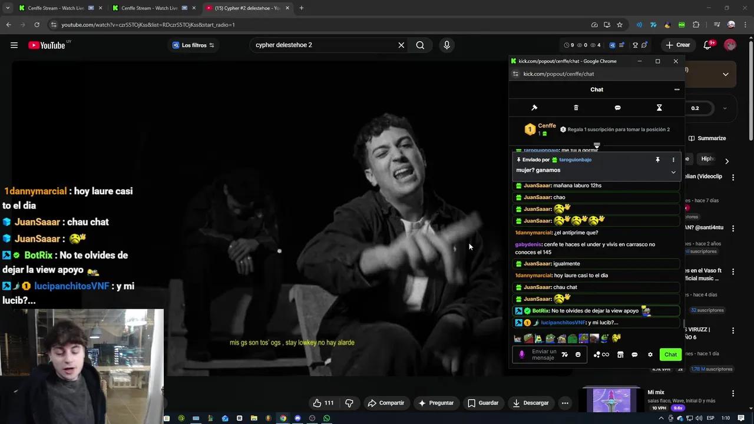This screenshot has width=754, height=424.
Task: Focus the YouTube search field
Action: point(324,45)
